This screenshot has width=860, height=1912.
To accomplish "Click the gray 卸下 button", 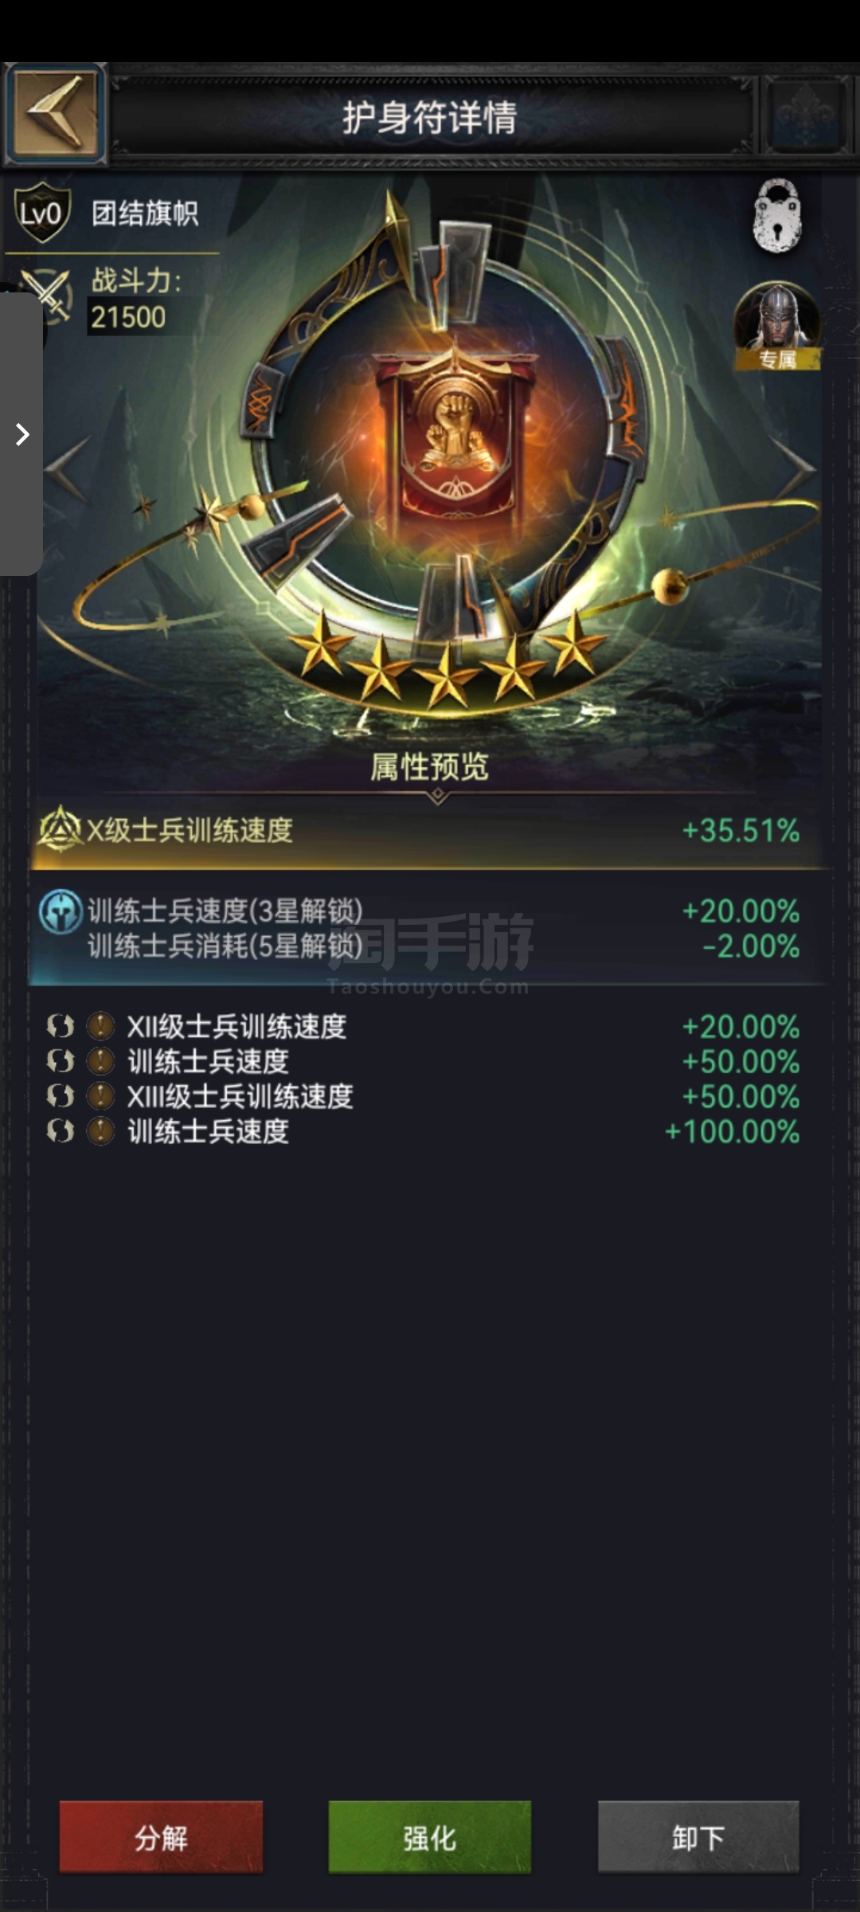I will [x=698, y=1837].
